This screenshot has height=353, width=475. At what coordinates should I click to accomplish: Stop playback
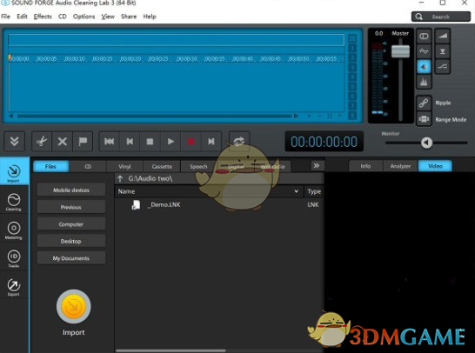(x=150, y=142)
